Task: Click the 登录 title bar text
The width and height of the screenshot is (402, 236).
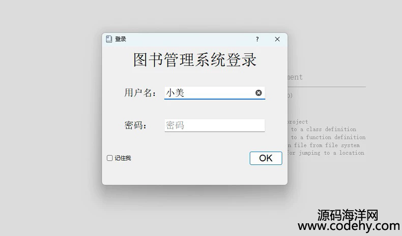Action: 121,39
